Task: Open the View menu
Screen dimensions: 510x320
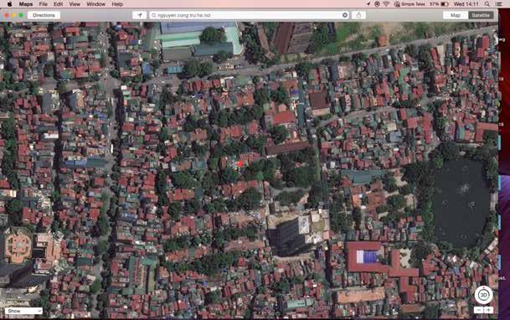Action: click(75, 4)
